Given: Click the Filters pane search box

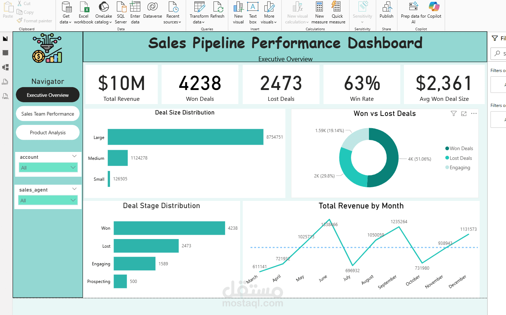Looking at the screenshot, I should pyautogui.click(x=498, y=53).
